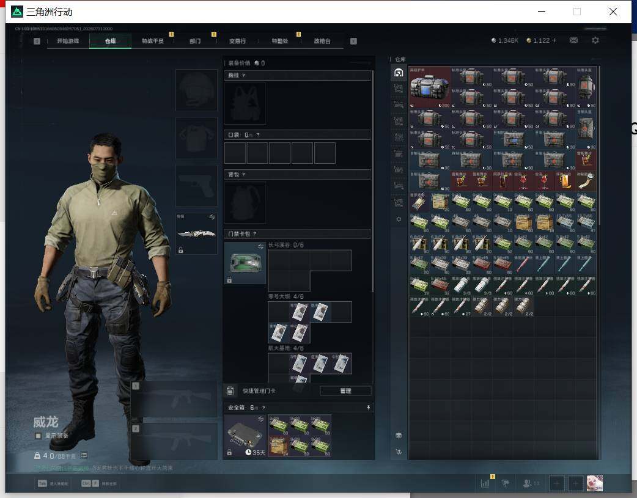Open the 部门 tab
Screen dimensions: 637x498
tap(195, 41)
